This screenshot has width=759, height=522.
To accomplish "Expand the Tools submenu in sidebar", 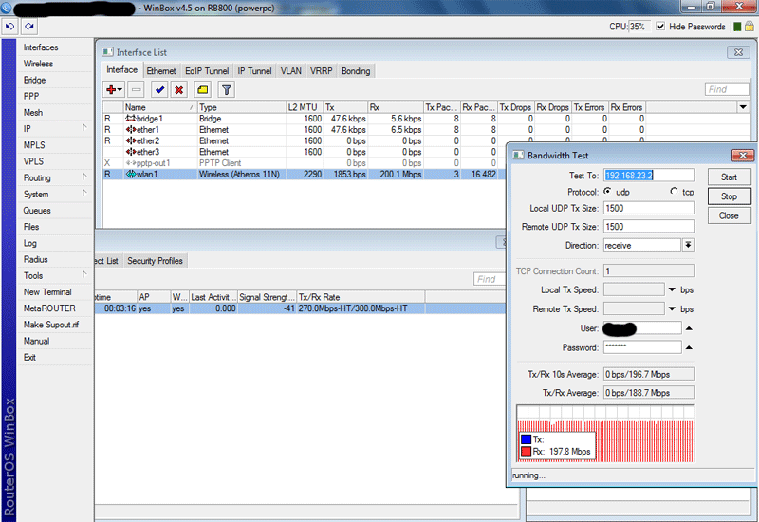I will 84,274.
